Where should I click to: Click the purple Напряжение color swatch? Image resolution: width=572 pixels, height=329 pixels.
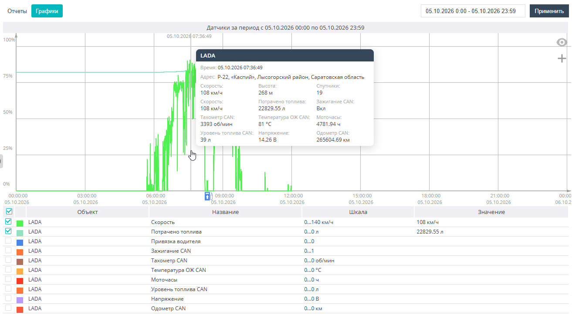[20, 300]
